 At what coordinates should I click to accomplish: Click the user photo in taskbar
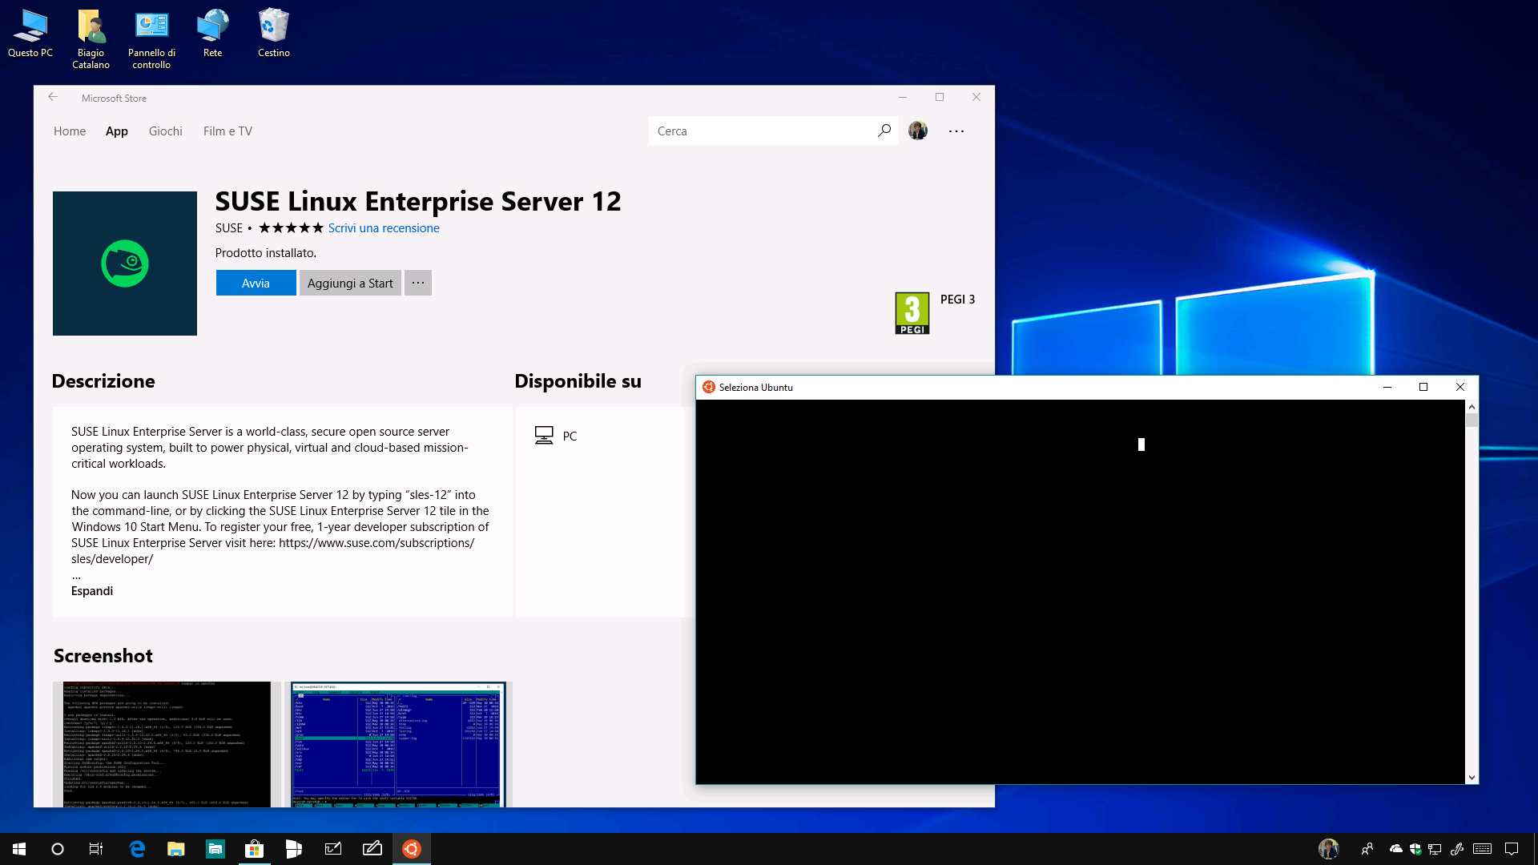pos(1329,849)
